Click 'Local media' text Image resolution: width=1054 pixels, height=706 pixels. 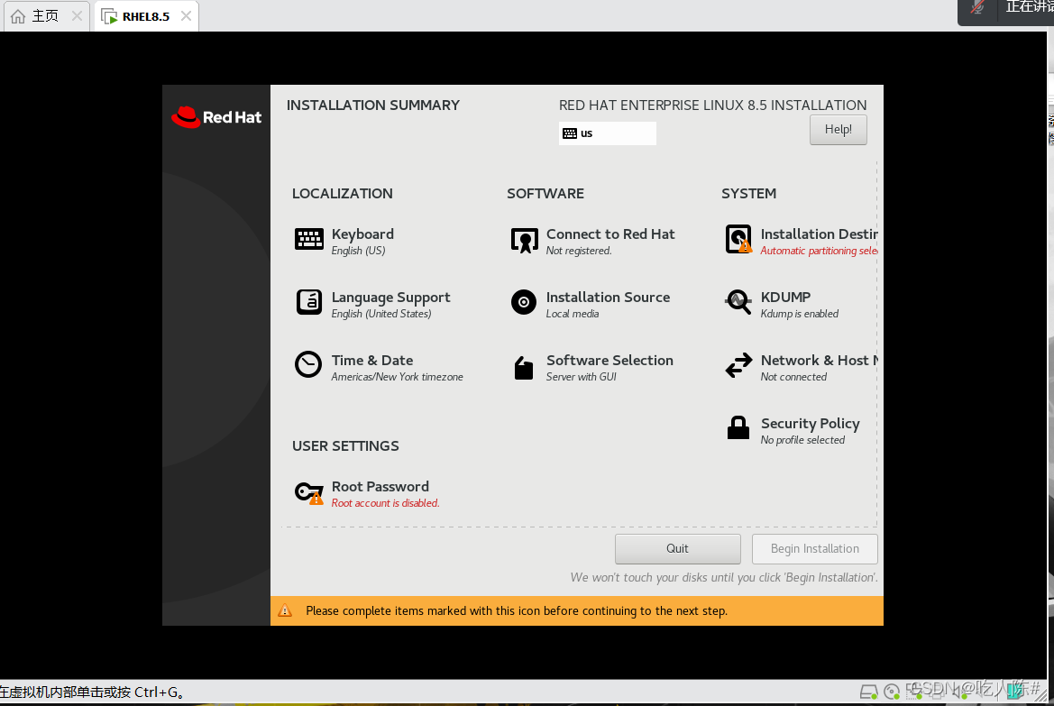pos(572,314)
